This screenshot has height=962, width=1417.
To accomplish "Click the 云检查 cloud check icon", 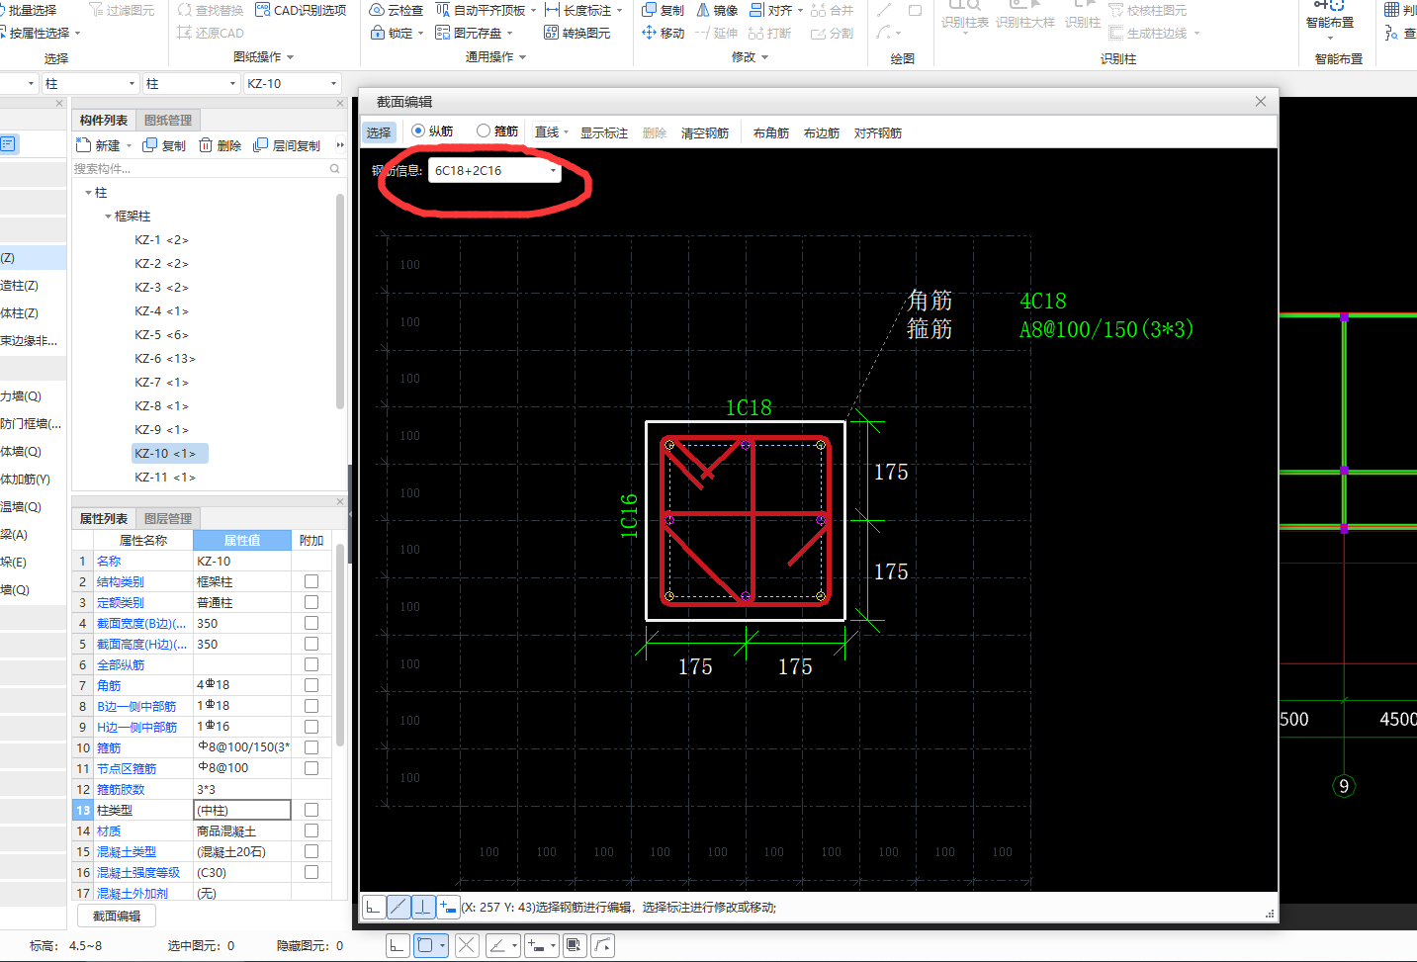I will 377,10.
